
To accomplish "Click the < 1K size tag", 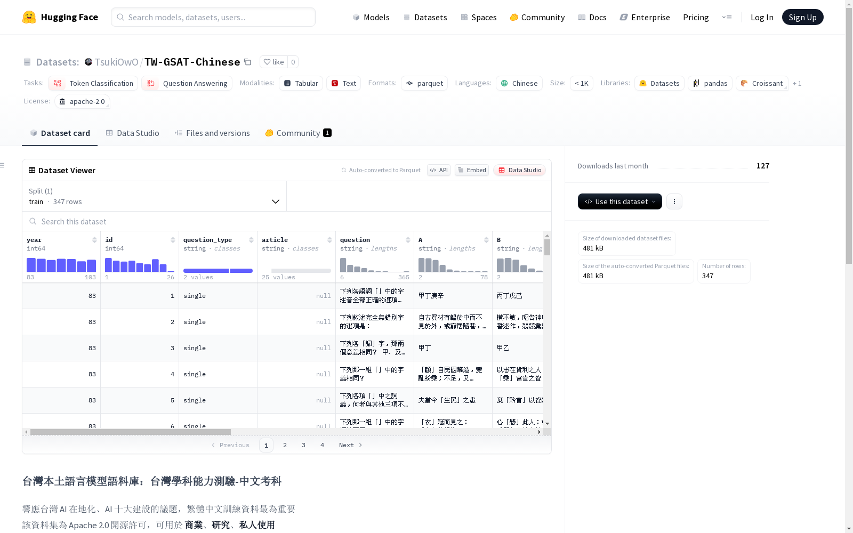I will pos(582,83).
